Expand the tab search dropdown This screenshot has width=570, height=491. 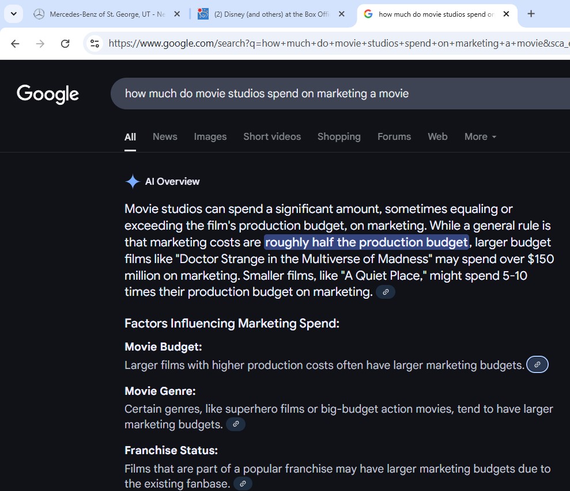click(x=13, y=14)
